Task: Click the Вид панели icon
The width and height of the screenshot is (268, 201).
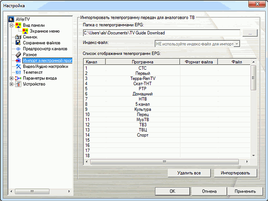Action: (18, 25)
